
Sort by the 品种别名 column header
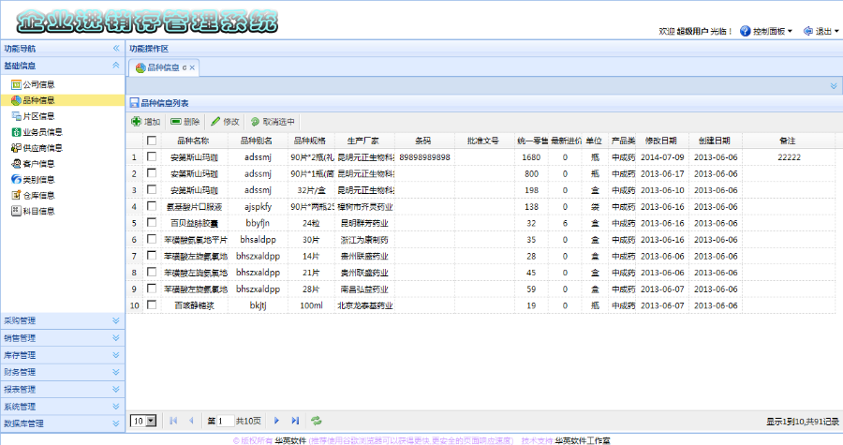point(258,141)
